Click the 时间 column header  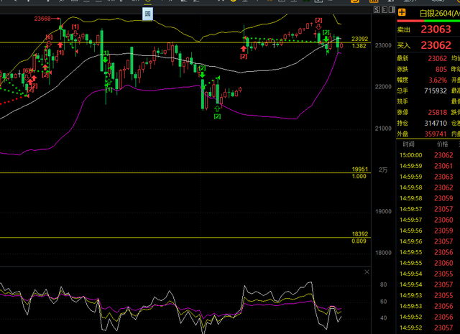click(408, 144)
